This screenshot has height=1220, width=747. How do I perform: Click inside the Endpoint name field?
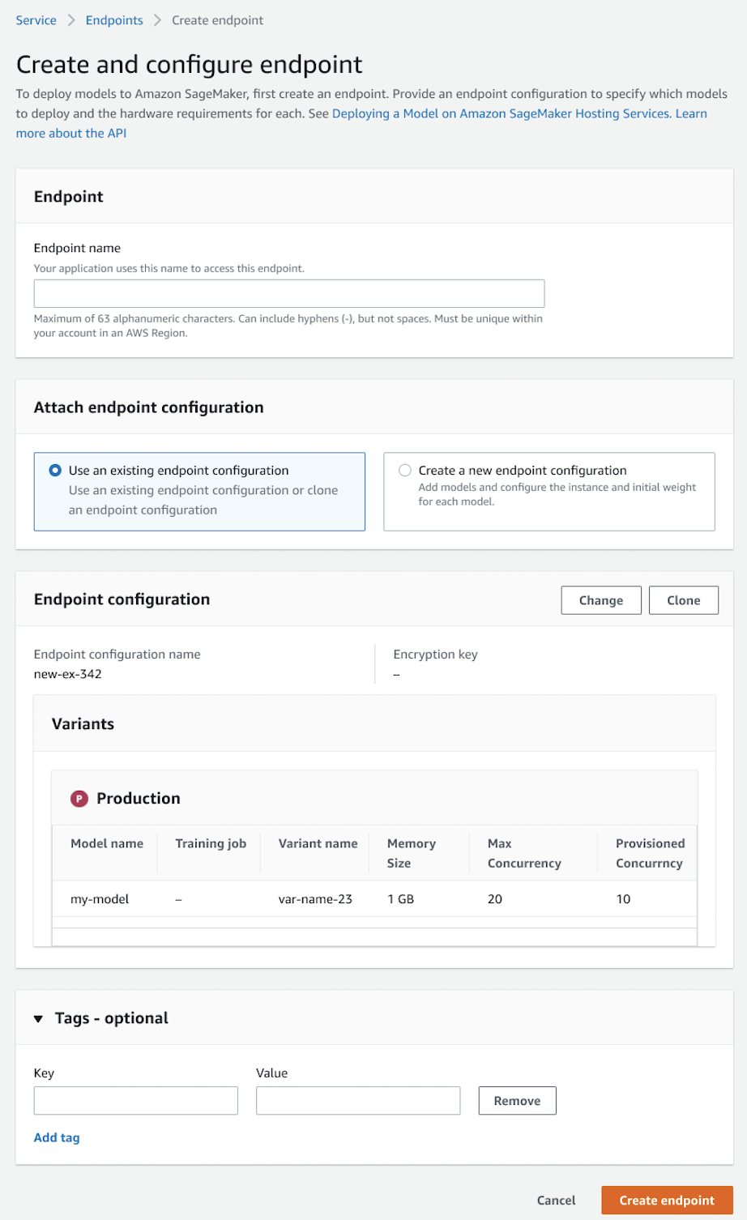[288, 293]
